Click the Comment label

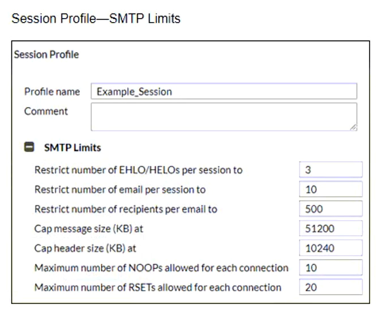[x=46, y=111]
